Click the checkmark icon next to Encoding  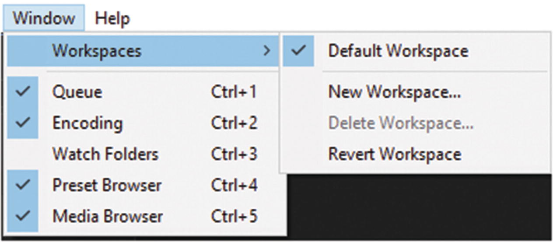[23, 123]
